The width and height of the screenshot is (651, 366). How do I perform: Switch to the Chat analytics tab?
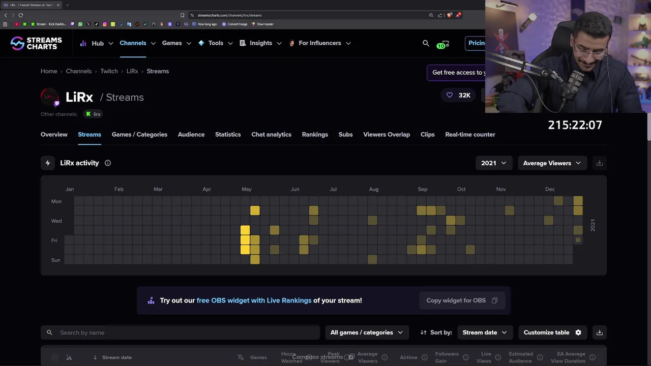(x=271, y=135)
